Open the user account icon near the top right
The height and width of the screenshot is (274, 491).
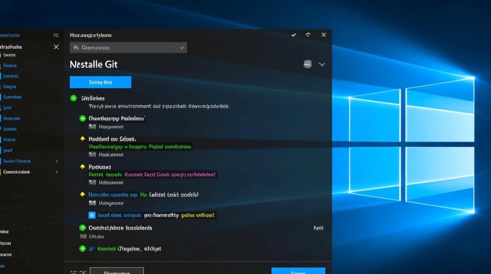pyautogui.click(x=307, y=64)
